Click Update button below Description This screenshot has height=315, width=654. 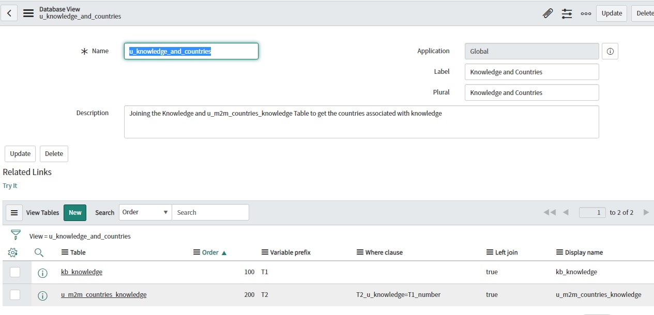tap(20, 154)
